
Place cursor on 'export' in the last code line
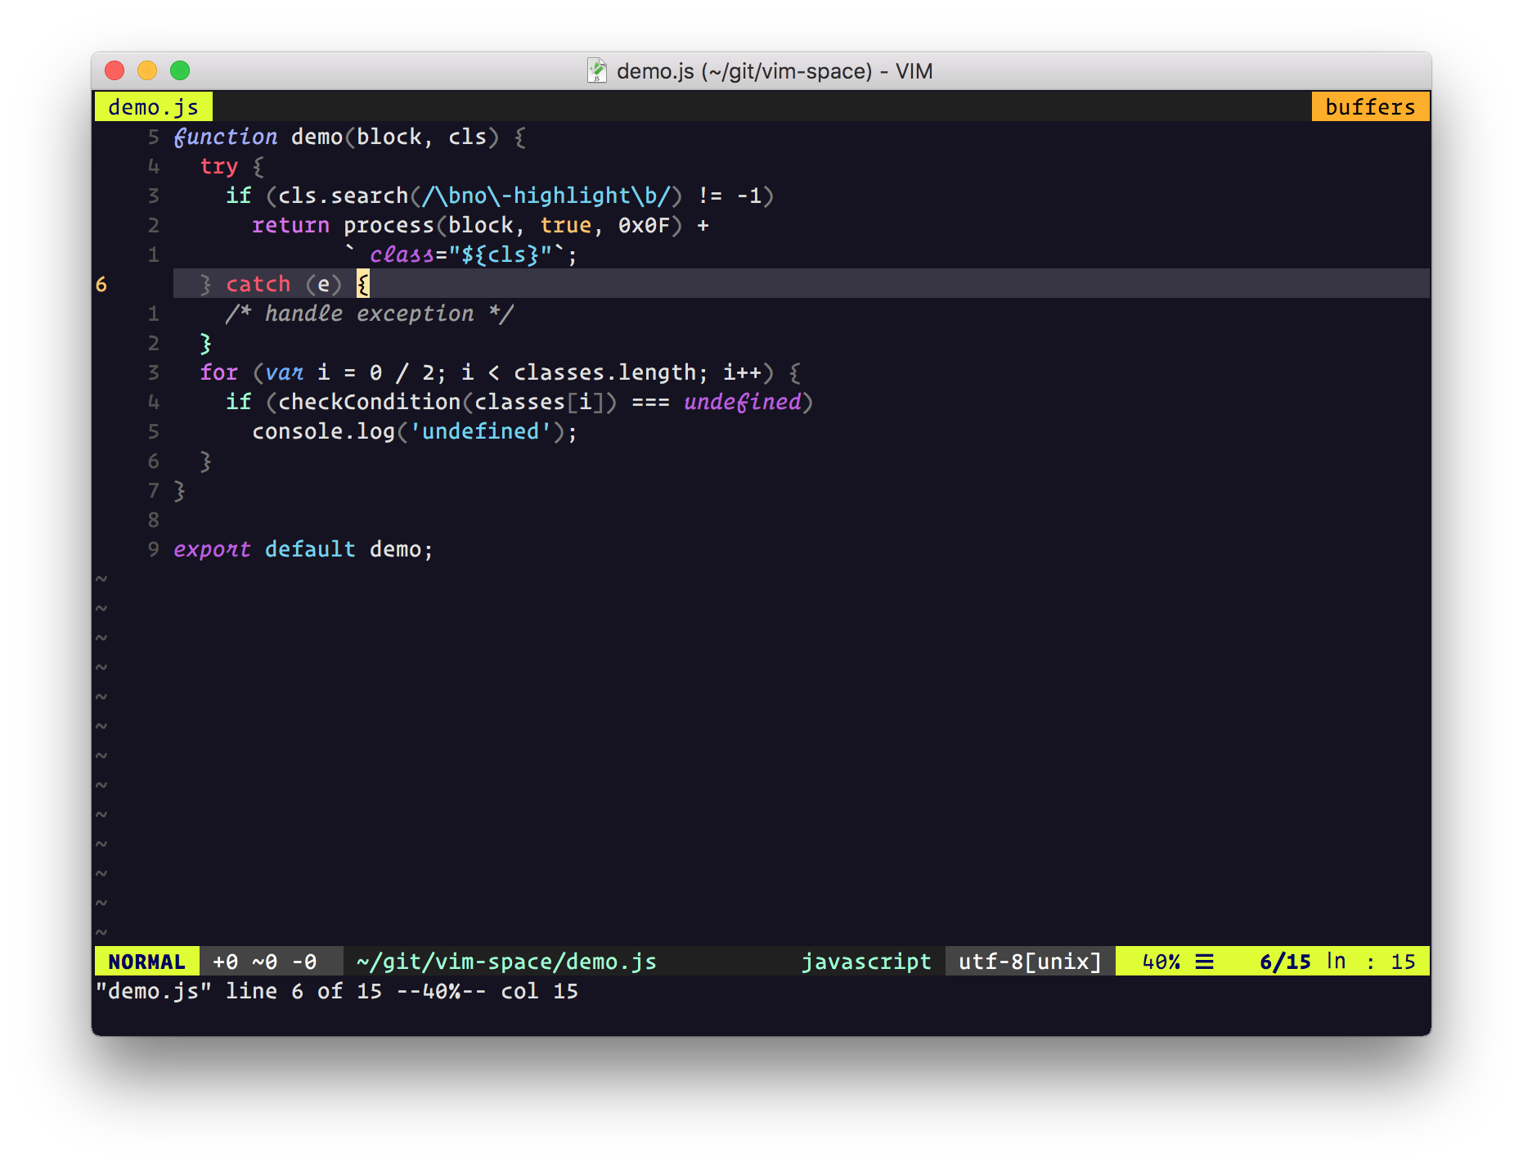point(212,549)
